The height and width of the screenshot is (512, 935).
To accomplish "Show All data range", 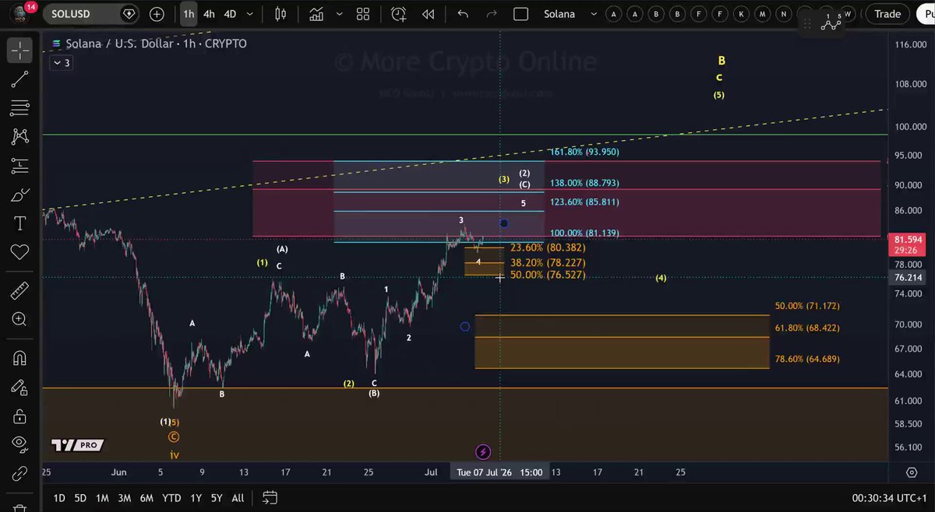I will [238, 498].
